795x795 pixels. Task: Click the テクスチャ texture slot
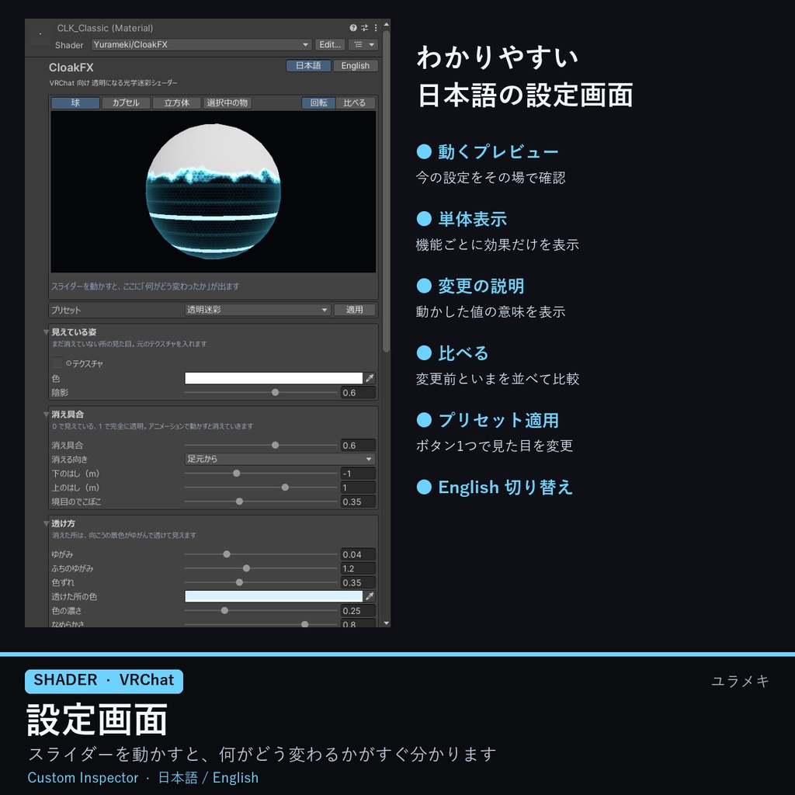click(57, 363)
